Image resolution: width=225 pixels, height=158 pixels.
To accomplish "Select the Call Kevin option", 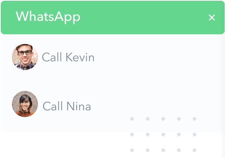I will coord(68,57).
